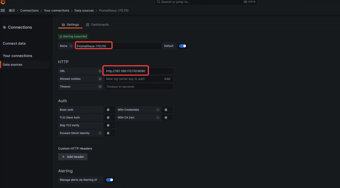Click info icon beside Timeout label

100,87
